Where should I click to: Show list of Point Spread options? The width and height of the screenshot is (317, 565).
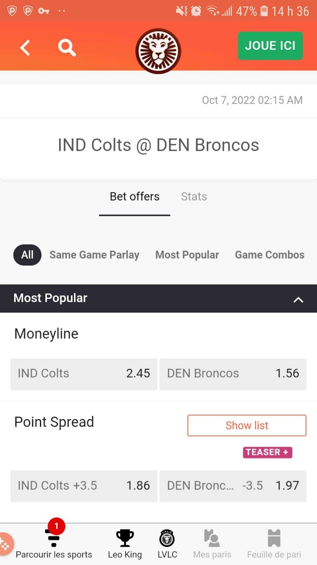[x=246, y=426]
